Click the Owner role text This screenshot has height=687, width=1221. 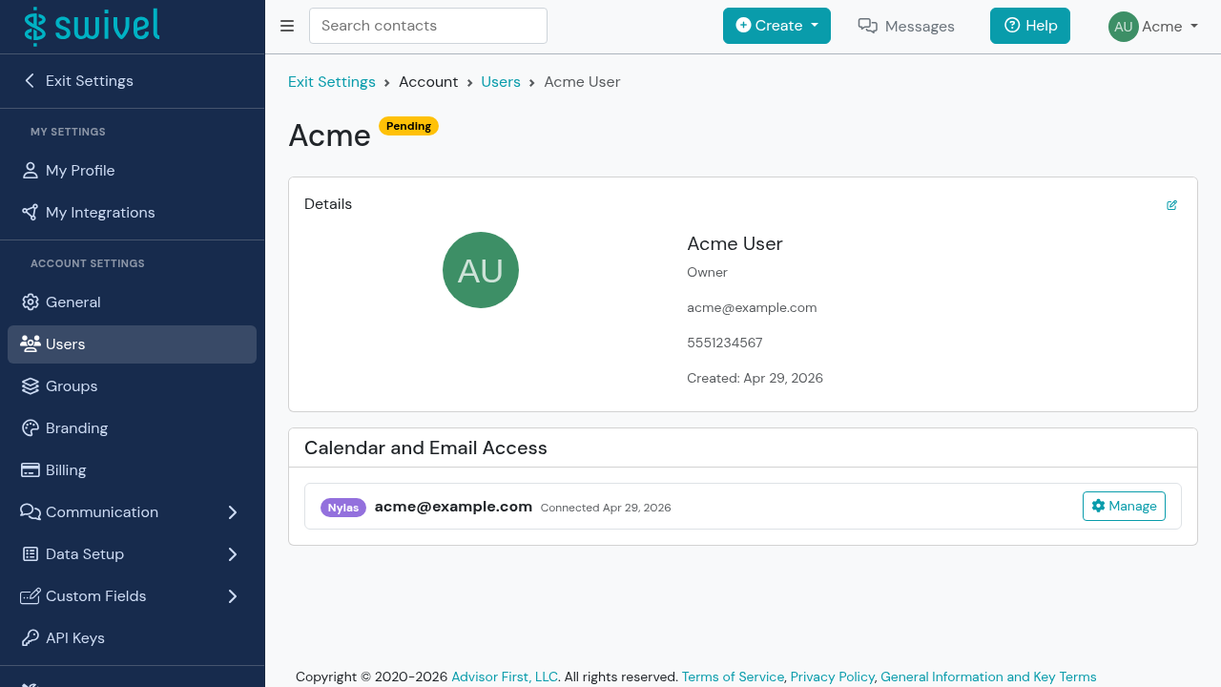coord(707,272)
